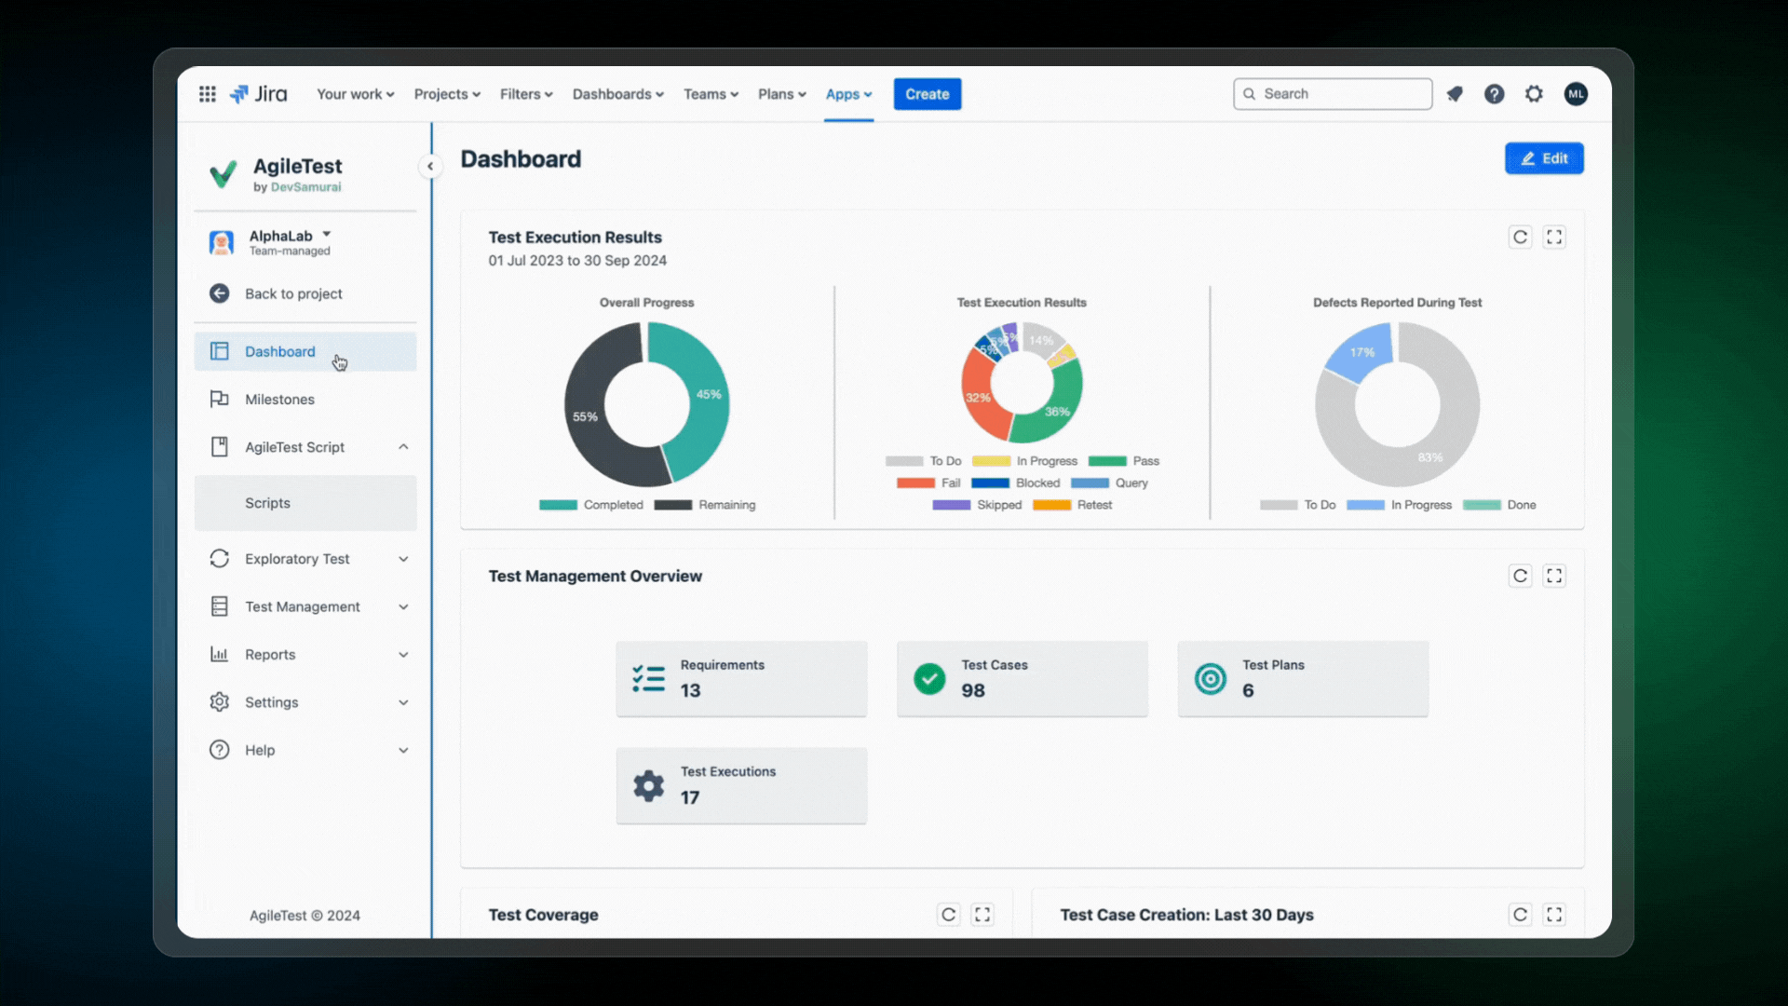
Task: Select the Overall Progress donut chart
Action: pos(647,403)
